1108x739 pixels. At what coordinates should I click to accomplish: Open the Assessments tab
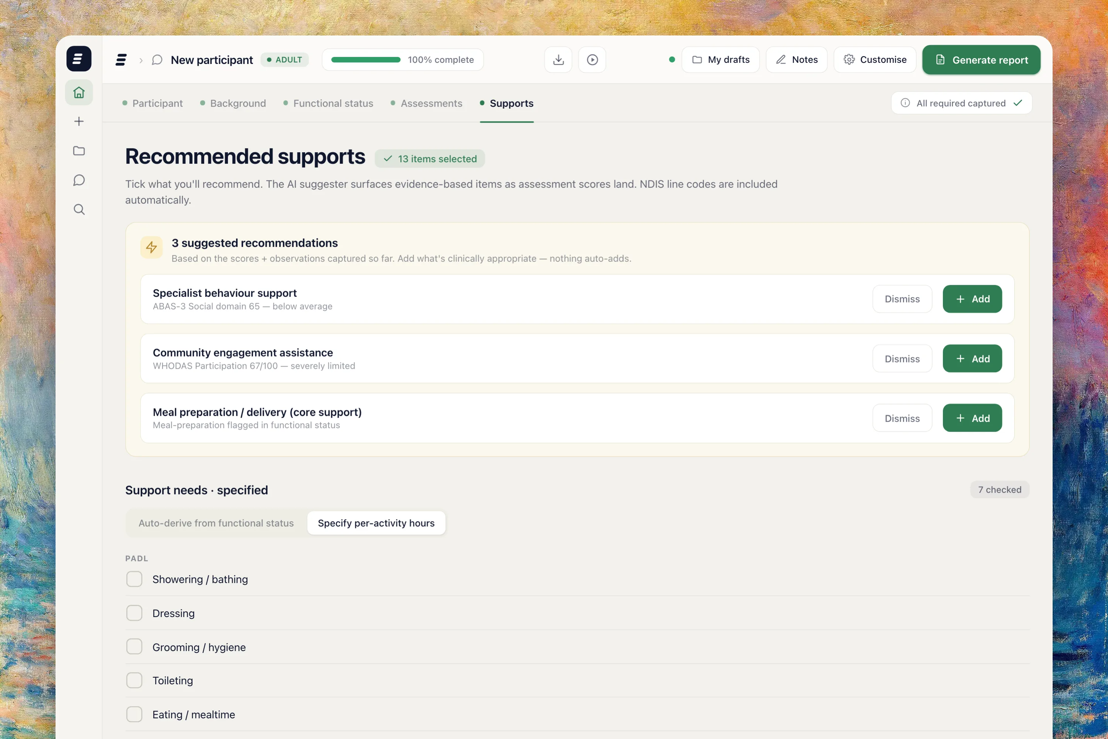click(x=426, y=103)
